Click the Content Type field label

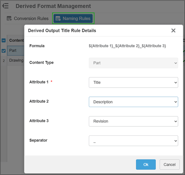click(41, 63)
